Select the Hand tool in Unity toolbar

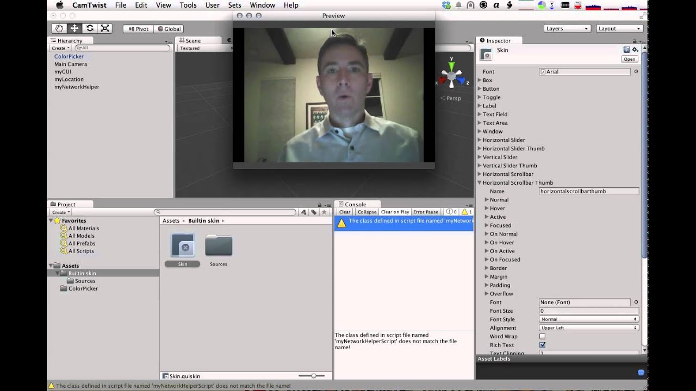(x=59, y=28)
